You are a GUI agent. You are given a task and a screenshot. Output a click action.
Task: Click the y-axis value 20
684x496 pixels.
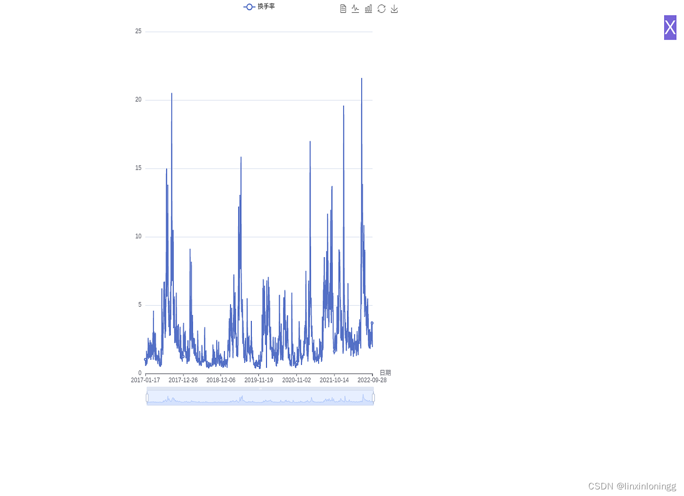coord(138,100)
